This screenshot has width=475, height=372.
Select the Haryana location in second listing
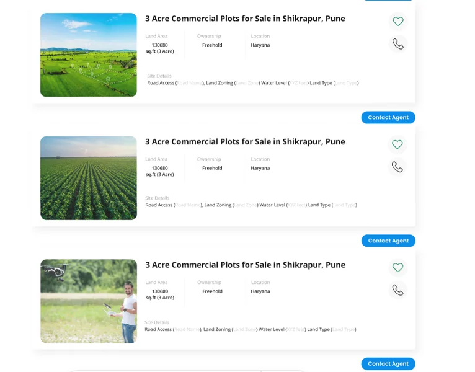pos(260,168)
